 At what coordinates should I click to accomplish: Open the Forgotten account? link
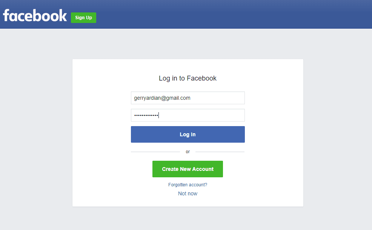pos(188,185)
